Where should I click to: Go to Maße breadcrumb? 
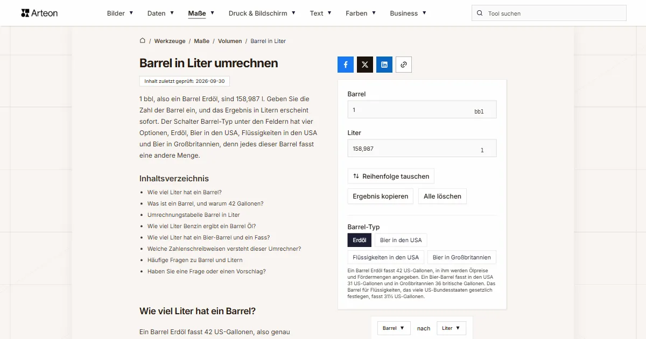pyautogui.click(x=202, y=41)
